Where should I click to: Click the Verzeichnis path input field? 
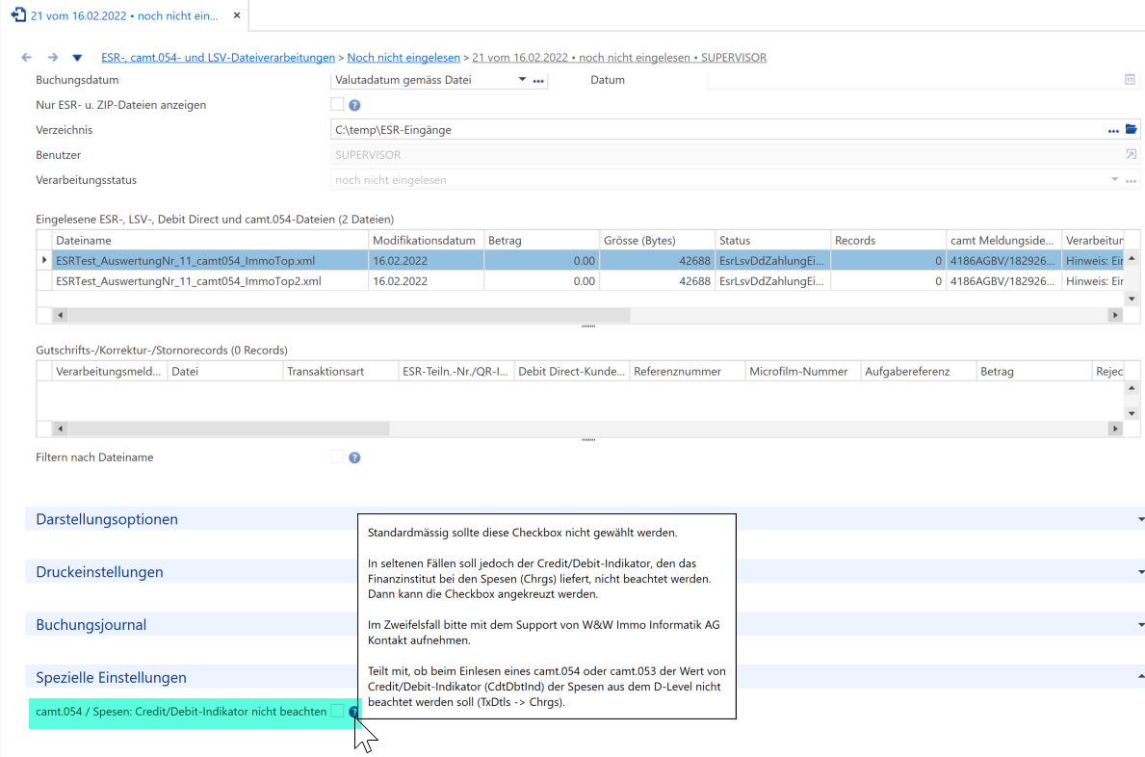tap(717, 130)
